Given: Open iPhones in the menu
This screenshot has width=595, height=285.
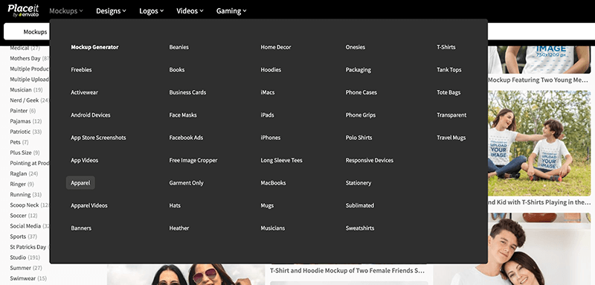Looking at the screenshot, I should point(271,138).
